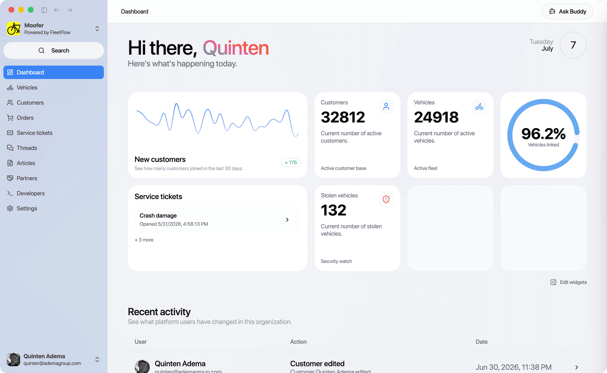The height and width of the screenshot is (373, 607).
Task: Click the Search field in sidebar
Action: [53, 50]
